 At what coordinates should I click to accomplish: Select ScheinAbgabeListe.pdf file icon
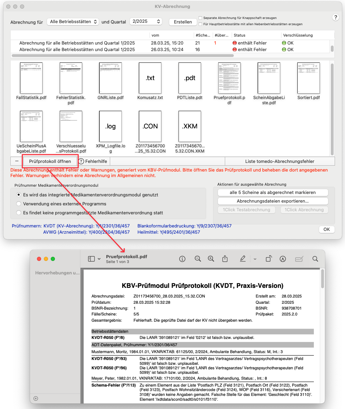tap(269, 78)
